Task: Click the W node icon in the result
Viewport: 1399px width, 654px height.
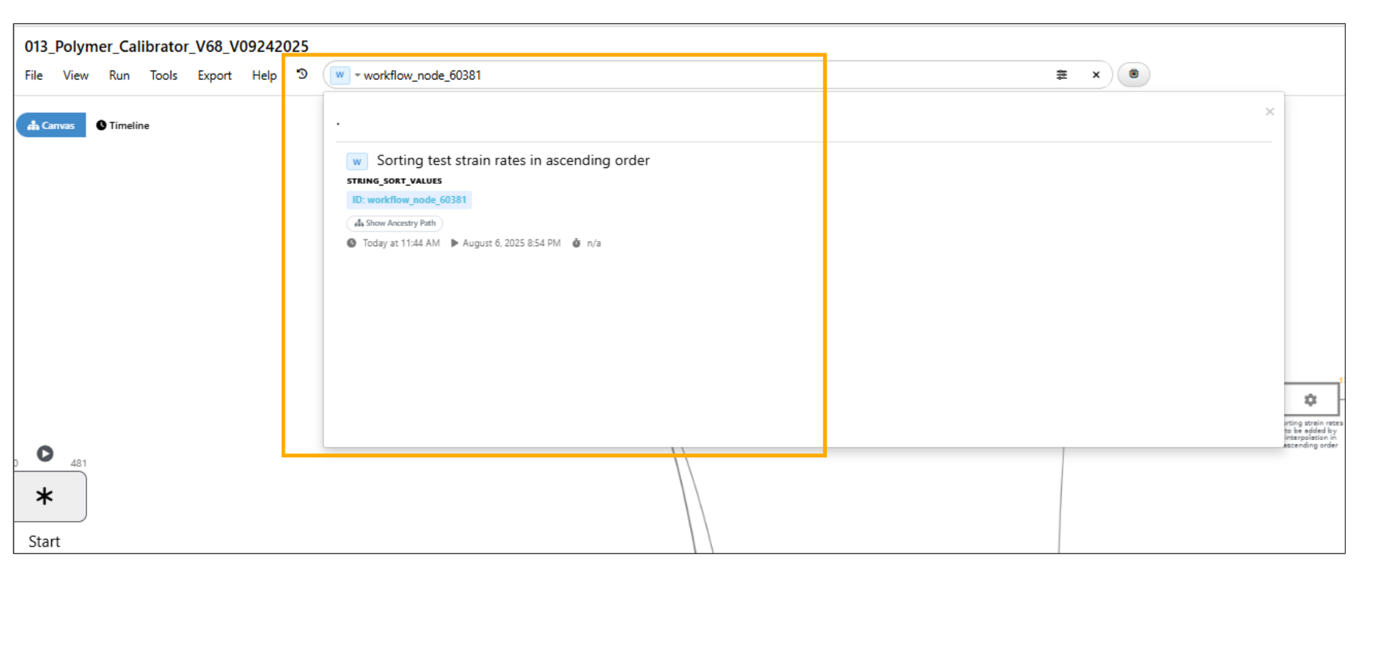Action: pyautogui.click(x=357, y=161)
